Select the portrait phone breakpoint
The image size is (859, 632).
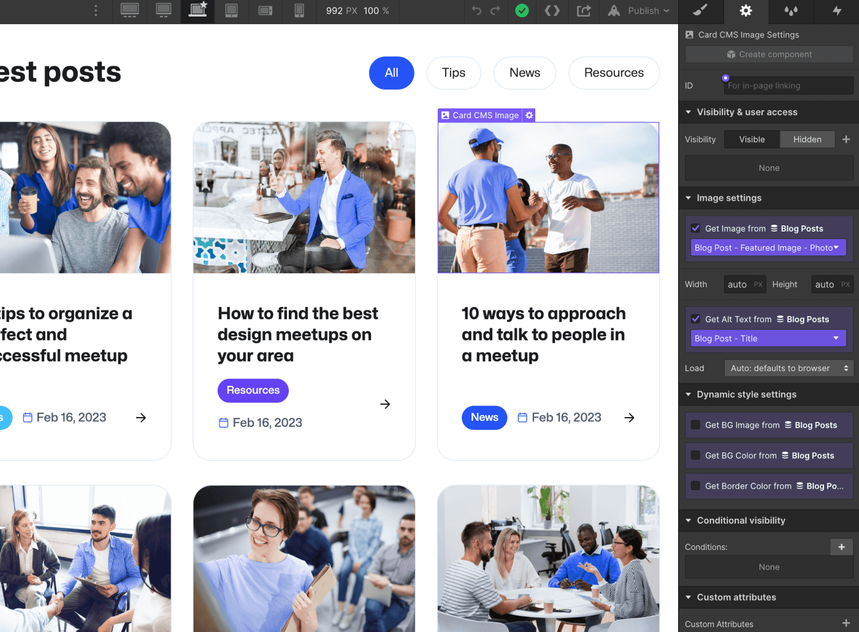pos(299,11)
